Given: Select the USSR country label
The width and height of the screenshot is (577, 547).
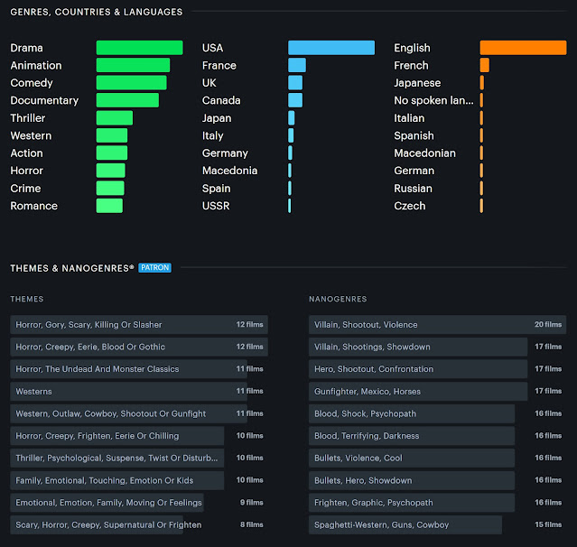Looking at the screenshot, I should [216, 206].
